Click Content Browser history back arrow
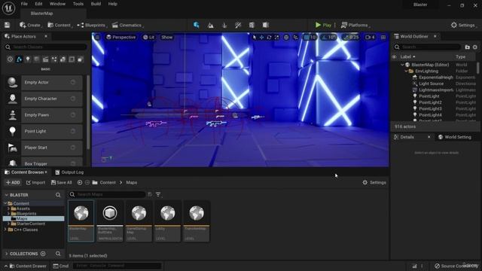 click(x=80, y=182)
